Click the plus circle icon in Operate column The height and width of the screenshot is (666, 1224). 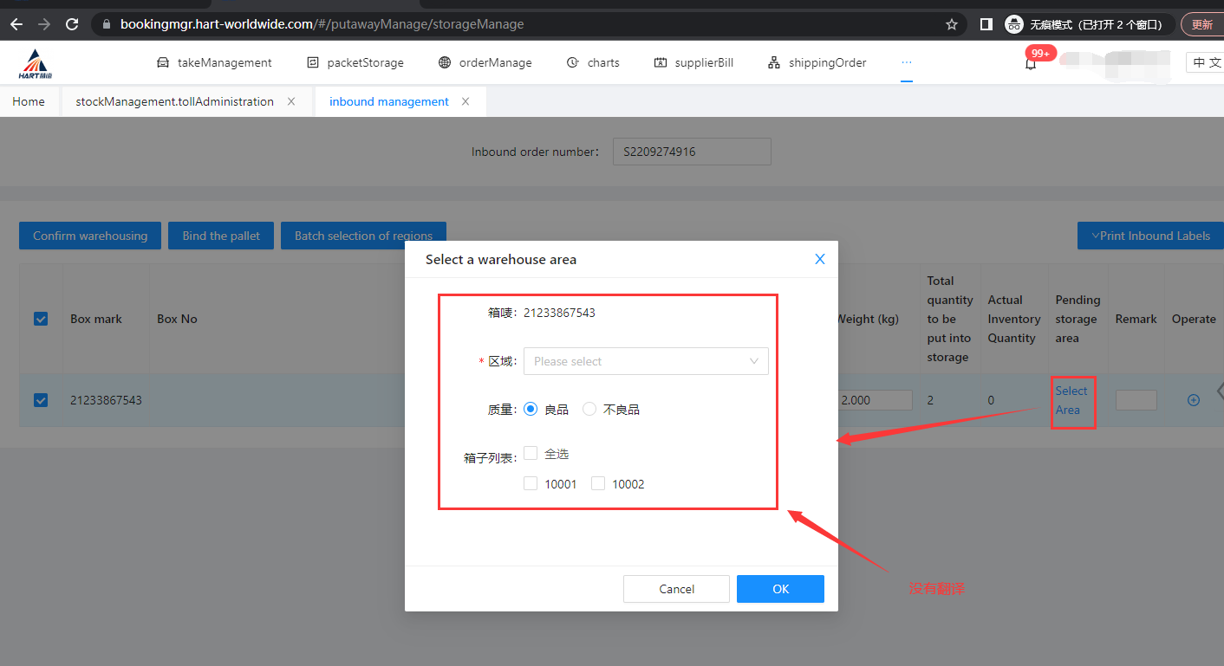(x=1193, y=400)
